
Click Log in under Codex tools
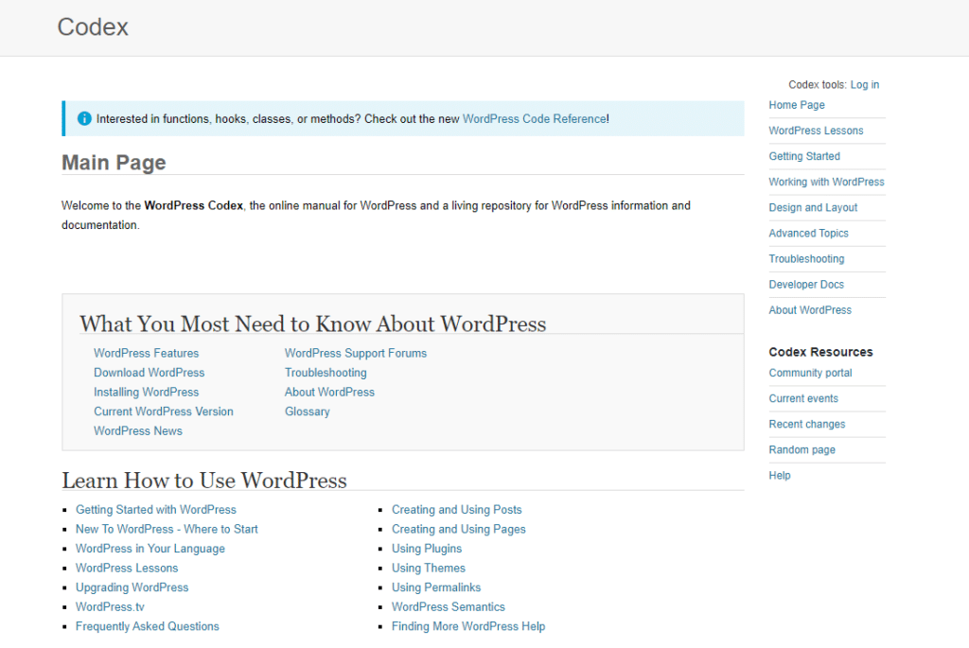(x=865, y=84)
